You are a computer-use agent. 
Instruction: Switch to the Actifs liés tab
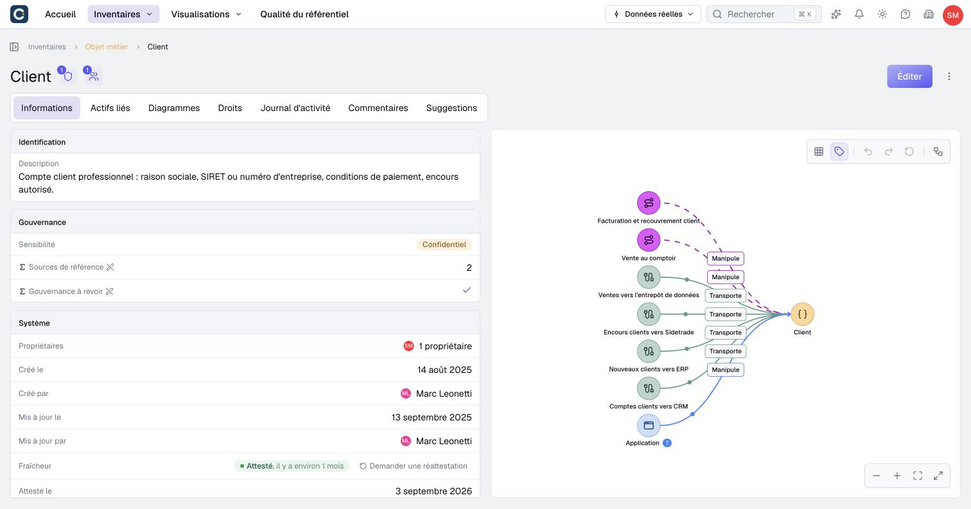coord(110,108)
